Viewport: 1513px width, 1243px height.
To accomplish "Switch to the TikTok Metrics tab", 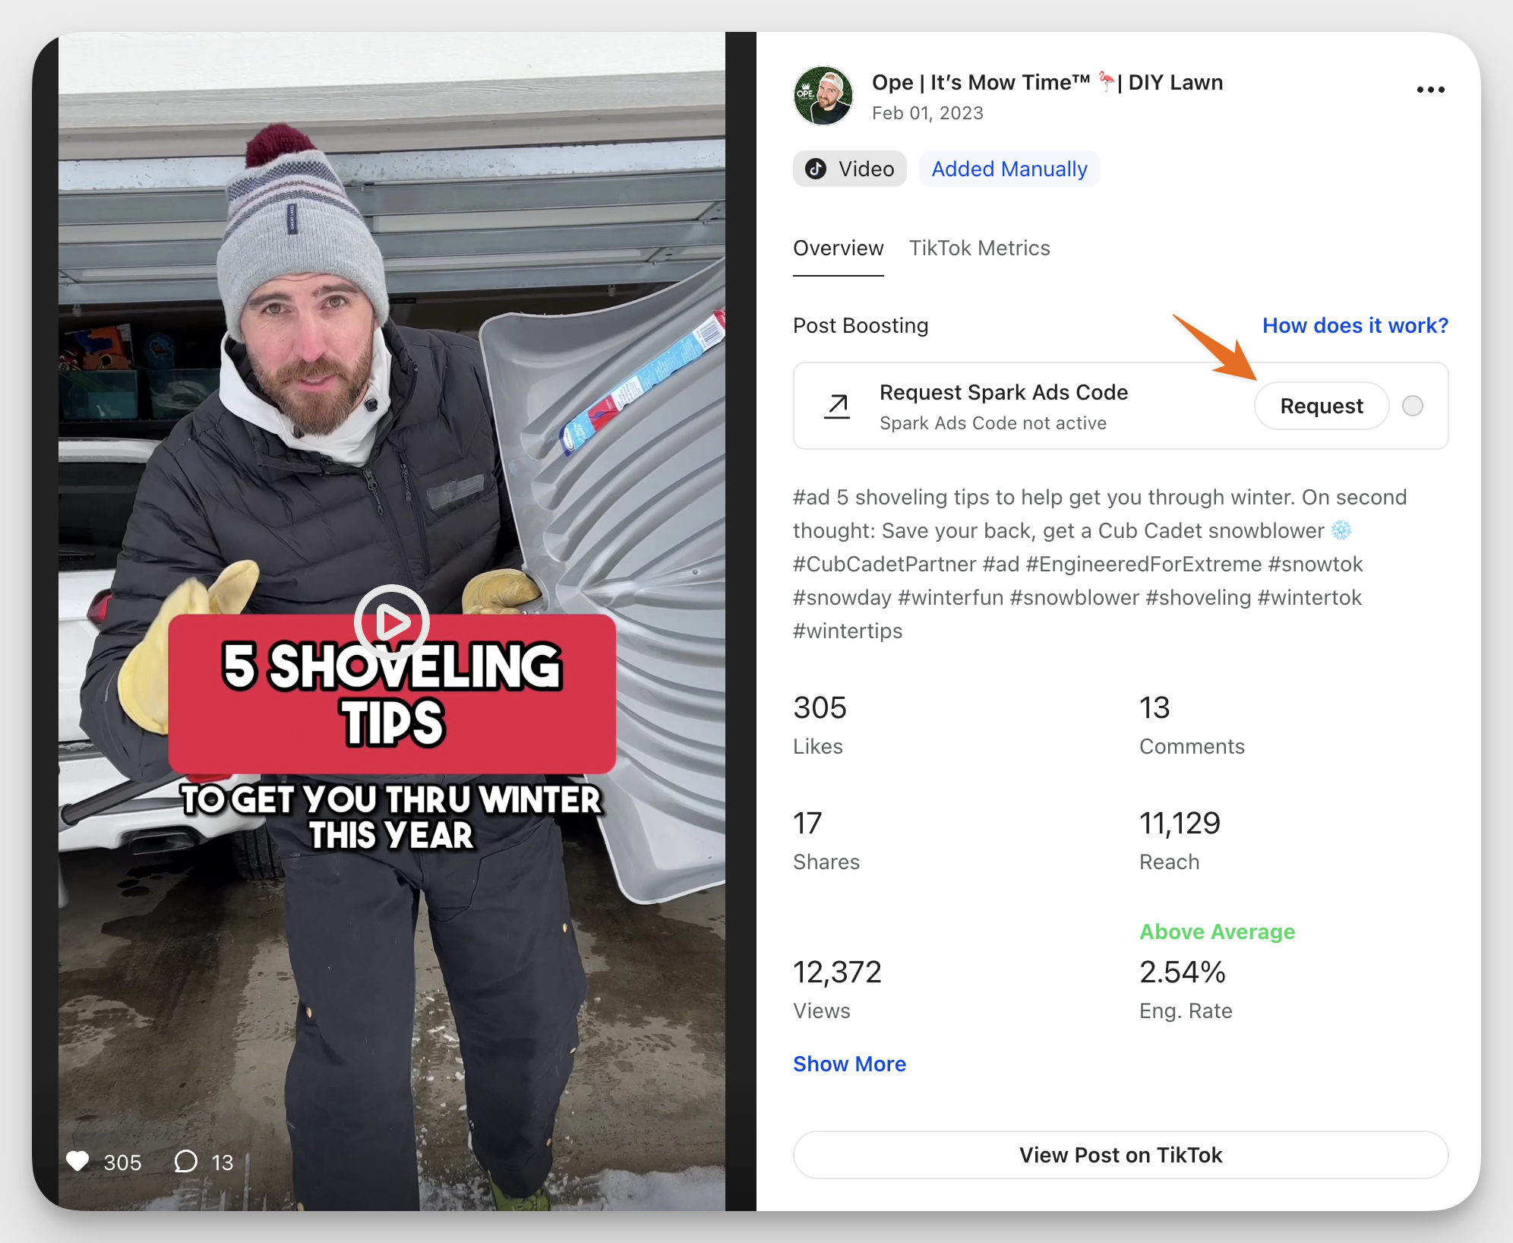I will [x=980, y=248].
